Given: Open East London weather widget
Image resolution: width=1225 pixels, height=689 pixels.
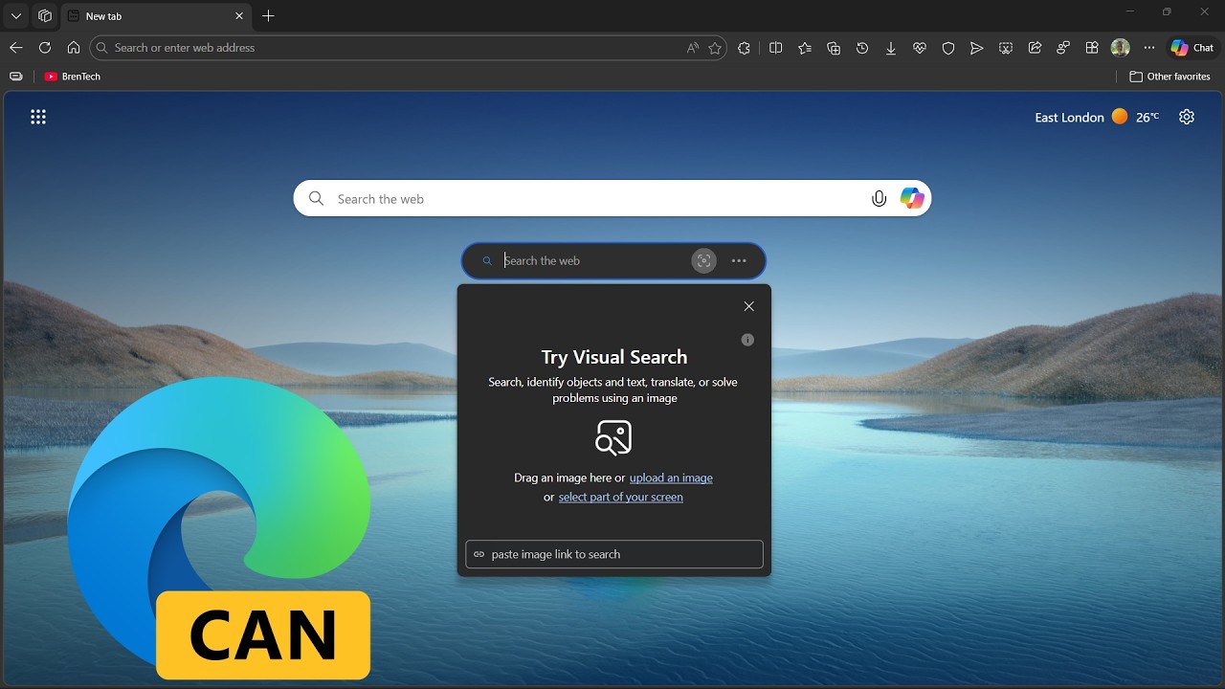Looking at the screenshot, I should pyautogui.click(x=1097, y=117).
